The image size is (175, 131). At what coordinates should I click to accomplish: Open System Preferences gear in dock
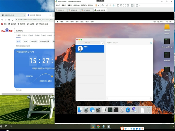(98, 110)
